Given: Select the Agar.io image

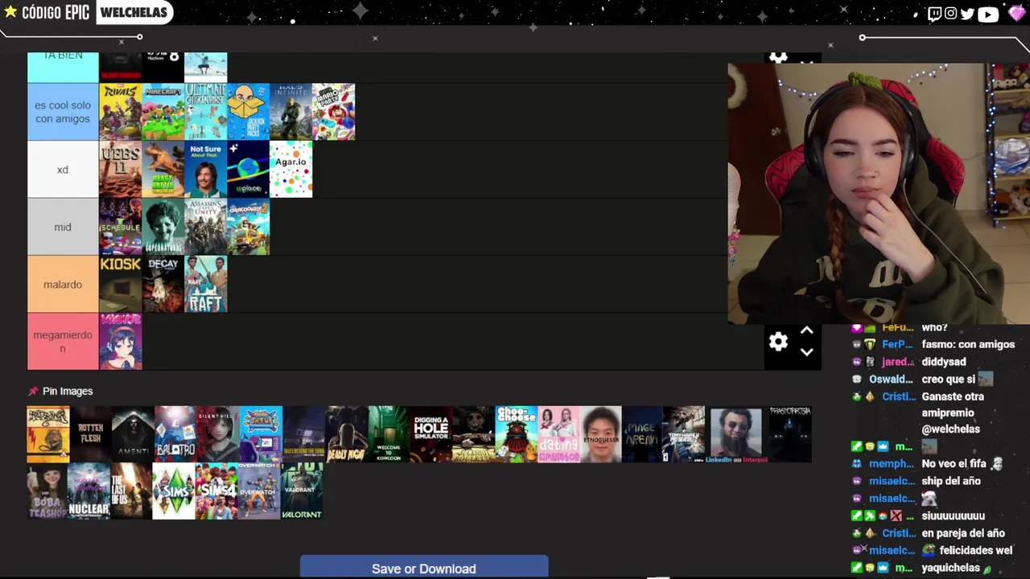Looking at the screenshot, I should pyautogui.click(x=291, y=170).
